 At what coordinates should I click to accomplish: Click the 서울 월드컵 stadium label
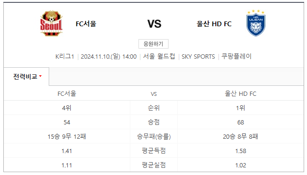click(x=159, y=57)
